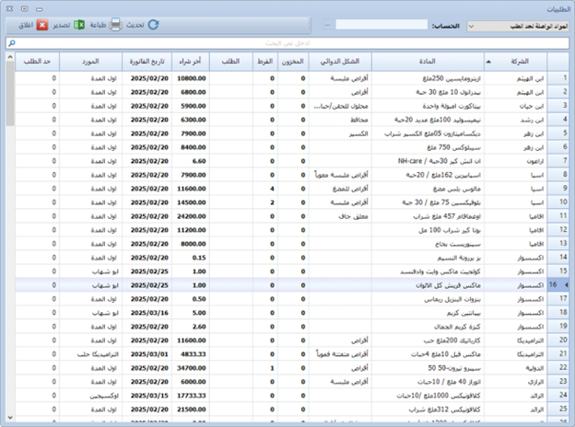
Task: Click the ellipsis button beside account field
Action: [x=328, y=25]
